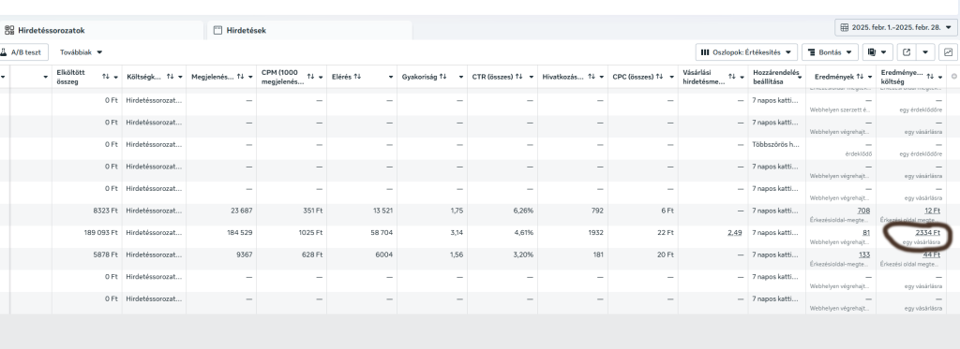
Task: Click impressions value 23 687
Action: coord(241,211)
